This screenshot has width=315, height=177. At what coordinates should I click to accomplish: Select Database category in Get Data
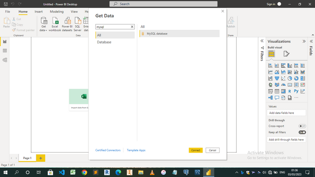pyautogui.click(x=115, y=42)
